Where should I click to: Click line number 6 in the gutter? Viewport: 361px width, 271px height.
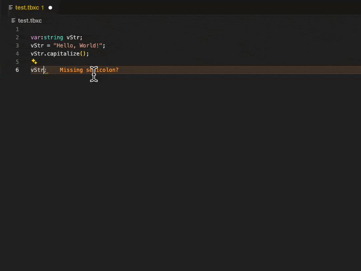pos(17,70)
